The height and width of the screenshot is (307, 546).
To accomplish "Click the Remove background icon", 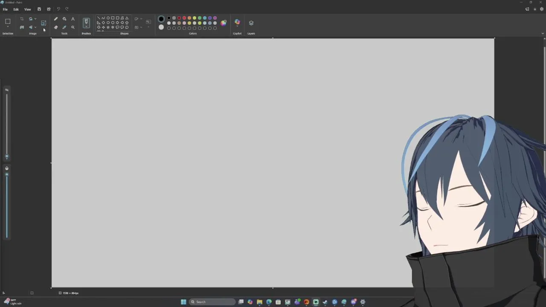I will (x=22, y=27).
